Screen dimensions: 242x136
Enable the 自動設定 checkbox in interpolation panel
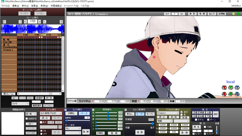[x=27, y=118]
